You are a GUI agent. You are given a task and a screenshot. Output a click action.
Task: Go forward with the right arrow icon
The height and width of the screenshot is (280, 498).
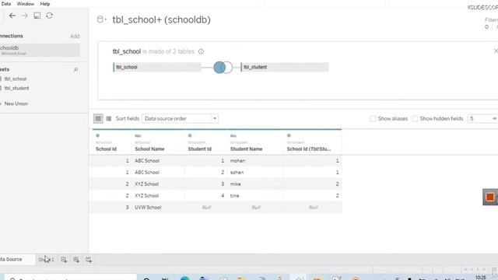24,16
